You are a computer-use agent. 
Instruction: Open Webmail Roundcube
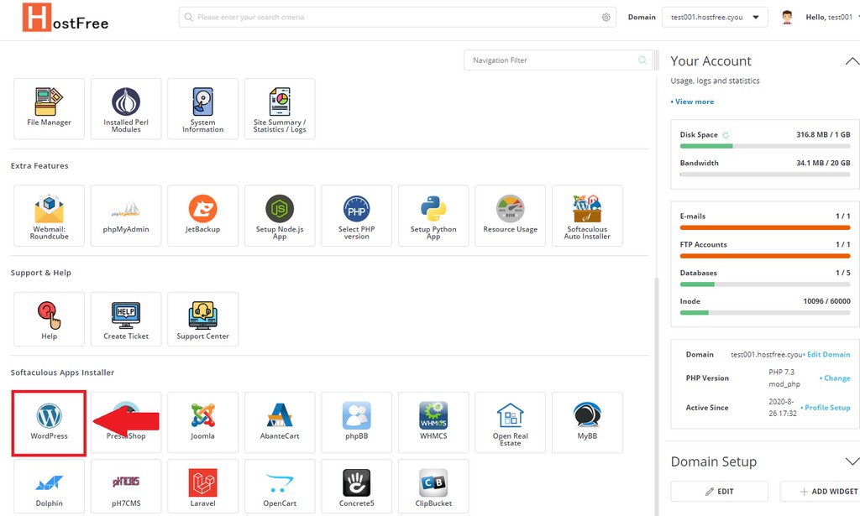[x=49, y=215]
